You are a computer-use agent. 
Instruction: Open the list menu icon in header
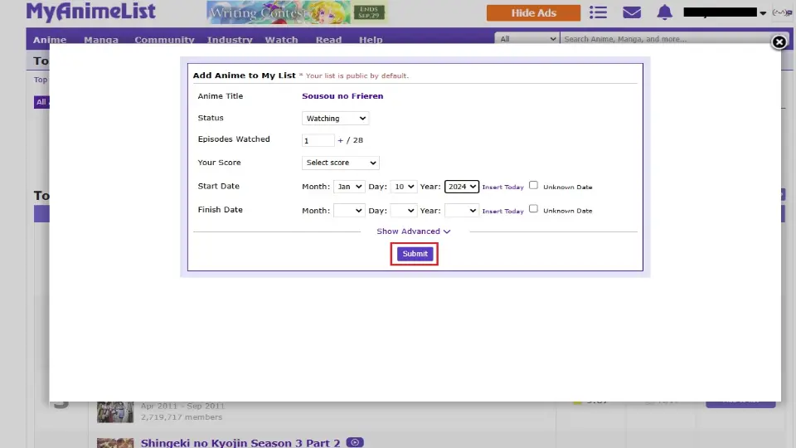(598, 12)
